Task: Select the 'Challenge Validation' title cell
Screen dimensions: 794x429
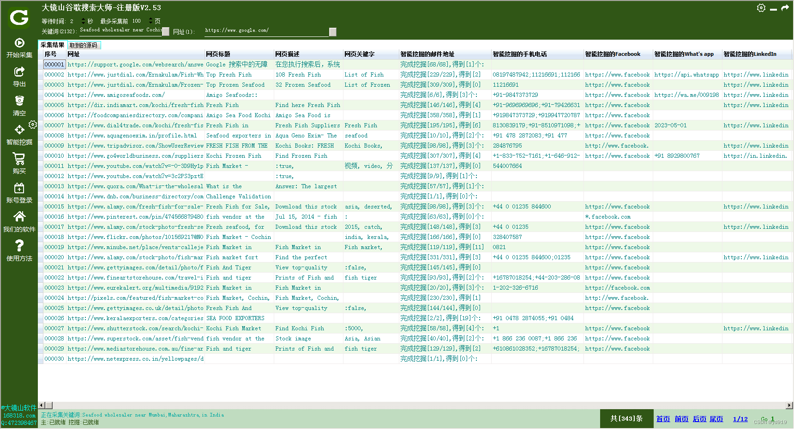Action: click(x=239, y=197)
